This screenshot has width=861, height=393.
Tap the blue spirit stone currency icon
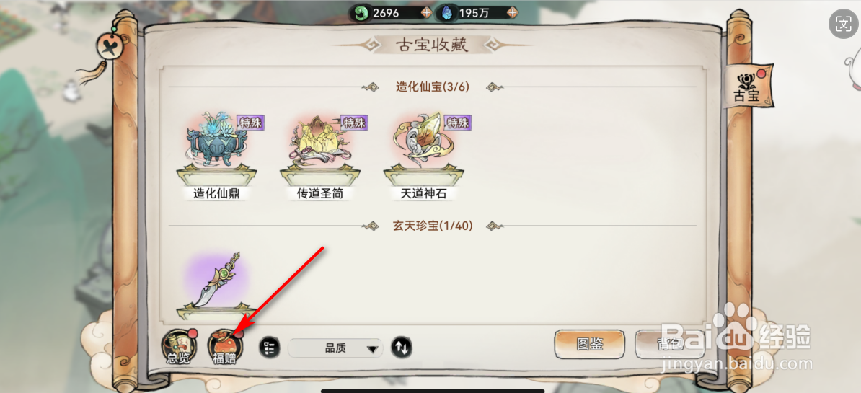click(448, 13)
